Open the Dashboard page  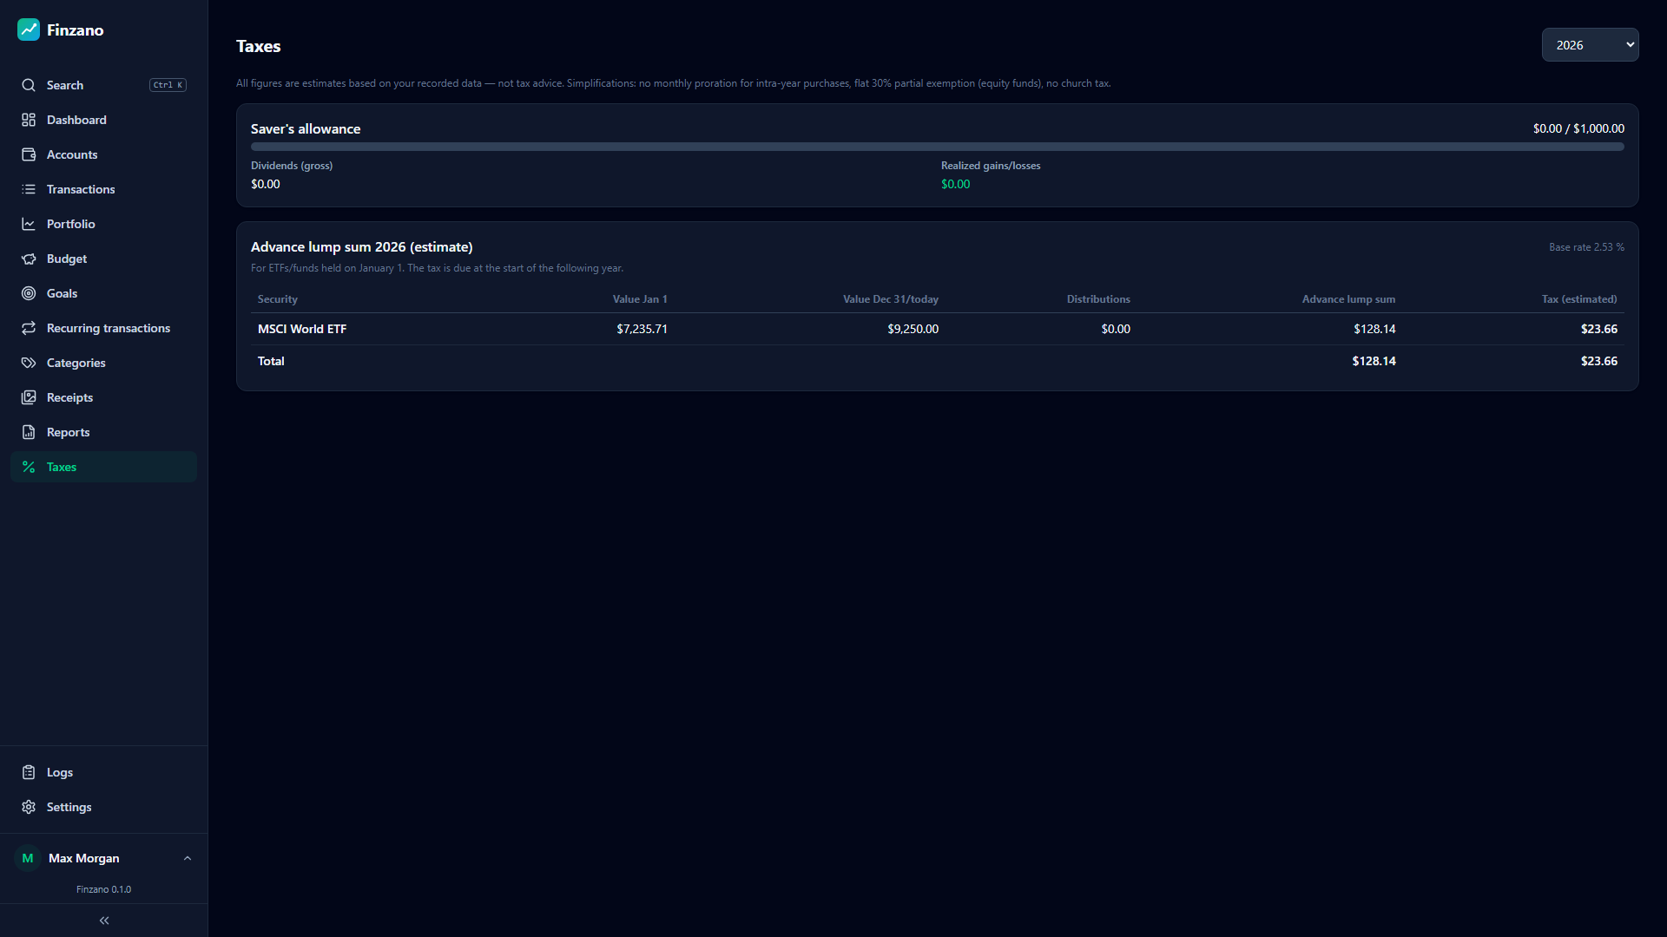tap(103, 120)
